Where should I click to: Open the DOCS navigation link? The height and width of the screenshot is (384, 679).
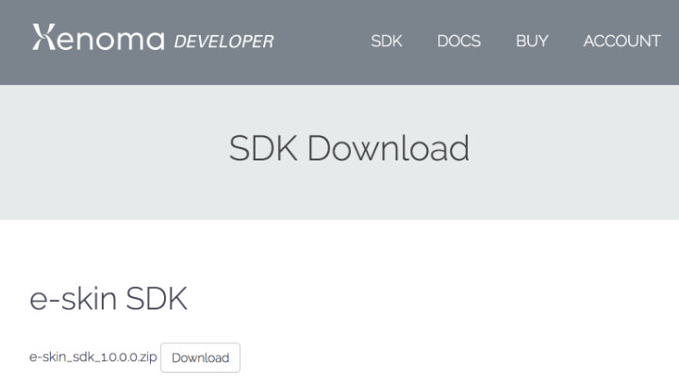point(458,42)
